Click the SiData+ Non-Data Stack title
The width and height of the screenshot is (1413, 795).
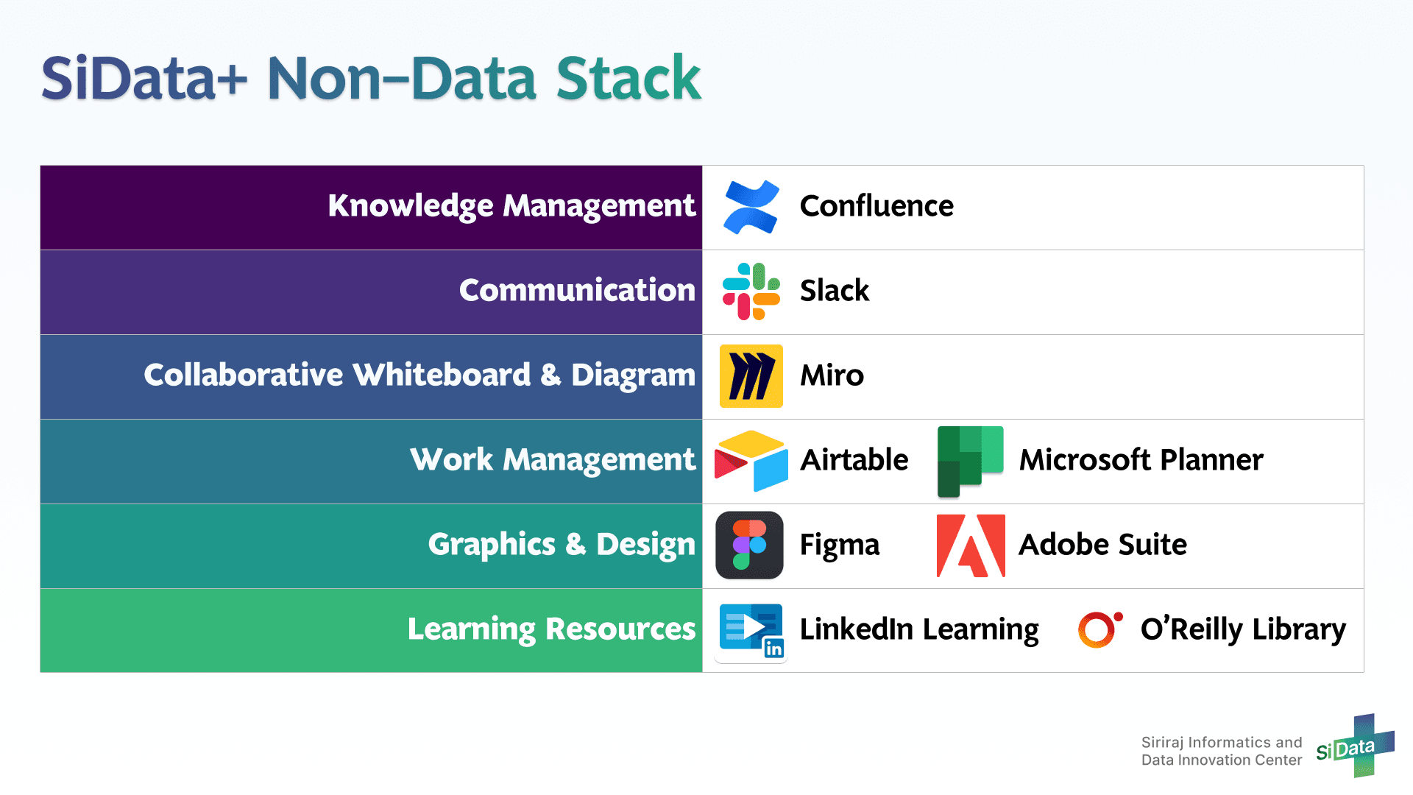click(x=371, y=79)
